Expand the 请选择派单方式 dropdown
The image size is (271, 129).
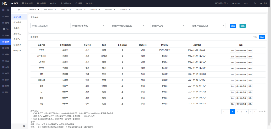point(88,26)
